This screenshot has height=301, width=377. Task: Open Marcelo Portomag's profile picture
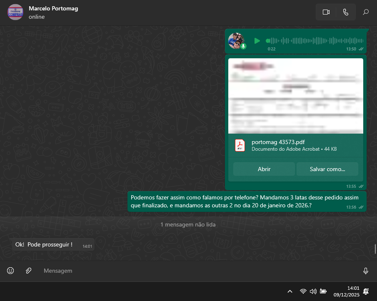tap(15, 12)
